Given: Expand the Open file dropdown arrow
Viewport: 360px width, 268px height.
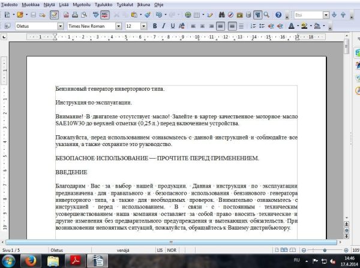Looking at the screenshot, I should coord(27,15).
